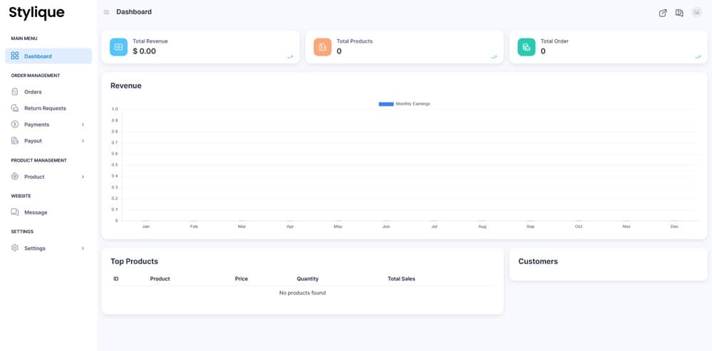The height and width of the screenshot is (351, 712).
Task: Click the orange Total Products icon
Action: point(323,47)
